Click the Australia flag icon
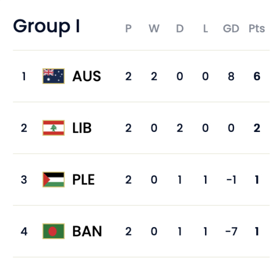Image resolution: width=278 pixels, height=264 pixels. tap(53, 76)
